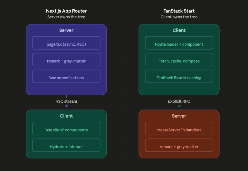Click the orange 'Server' box title
The width and height of the screenshot is (248, 171).
pos(179,116)
